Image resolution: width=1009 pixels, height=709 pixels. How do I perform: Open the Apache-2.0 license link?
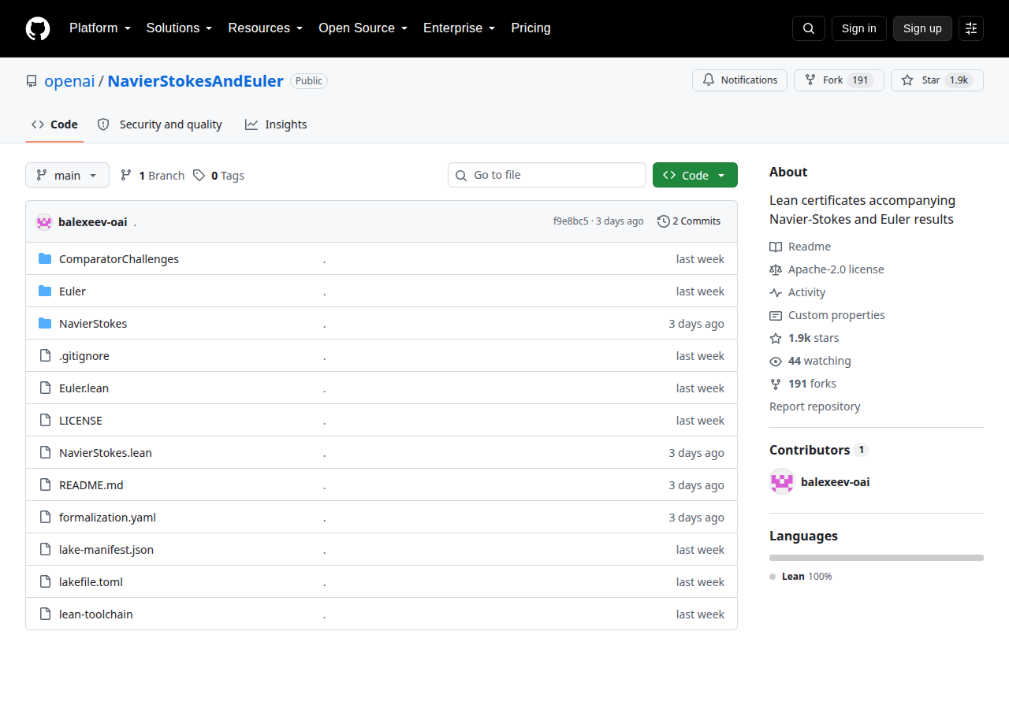[836, 269]
